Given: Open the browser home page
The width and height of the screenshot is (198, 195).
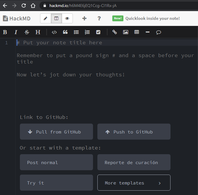Looking at the screenshot, I should [33, 6].
